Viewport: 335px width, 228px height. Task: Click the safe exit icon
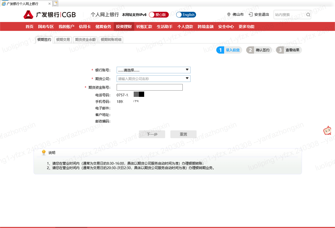point(251,15)
